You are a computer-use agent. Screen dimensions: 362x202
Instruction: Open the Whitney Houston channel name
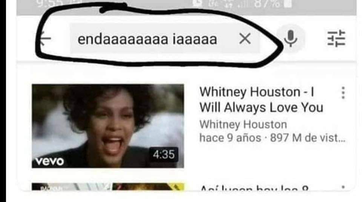(x=243, y=125)
